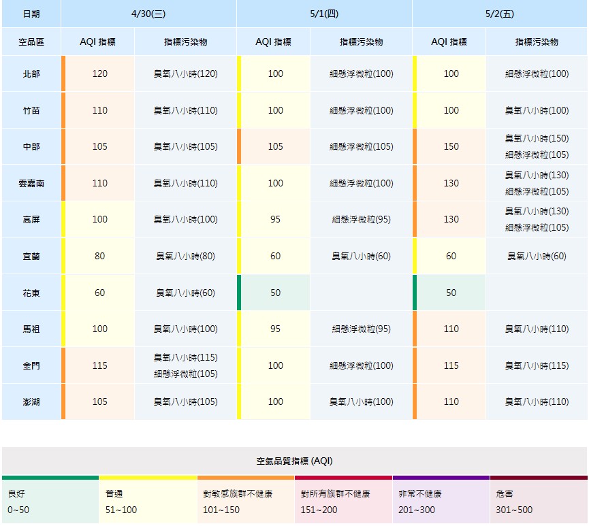Select the 5/1(四) date column header
The width and height of the screenshot is (589, 526).
(x=324, y=14)
